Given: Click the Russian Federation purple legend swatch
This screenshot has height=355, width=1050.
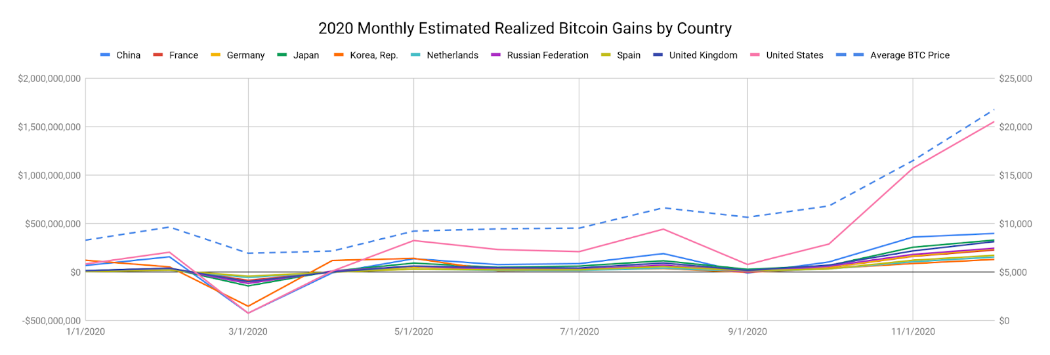Looking at the screenshot, I should click(495, 55).
